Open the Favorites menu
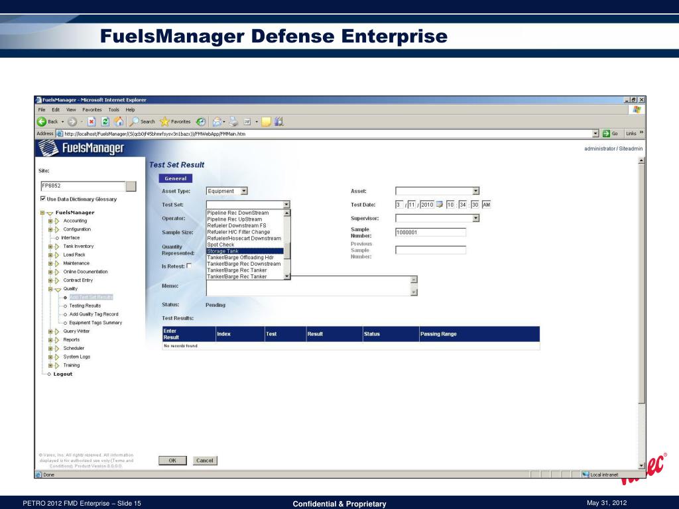The image size is (679, 509). pyautogui.click(x=92, y=109)
